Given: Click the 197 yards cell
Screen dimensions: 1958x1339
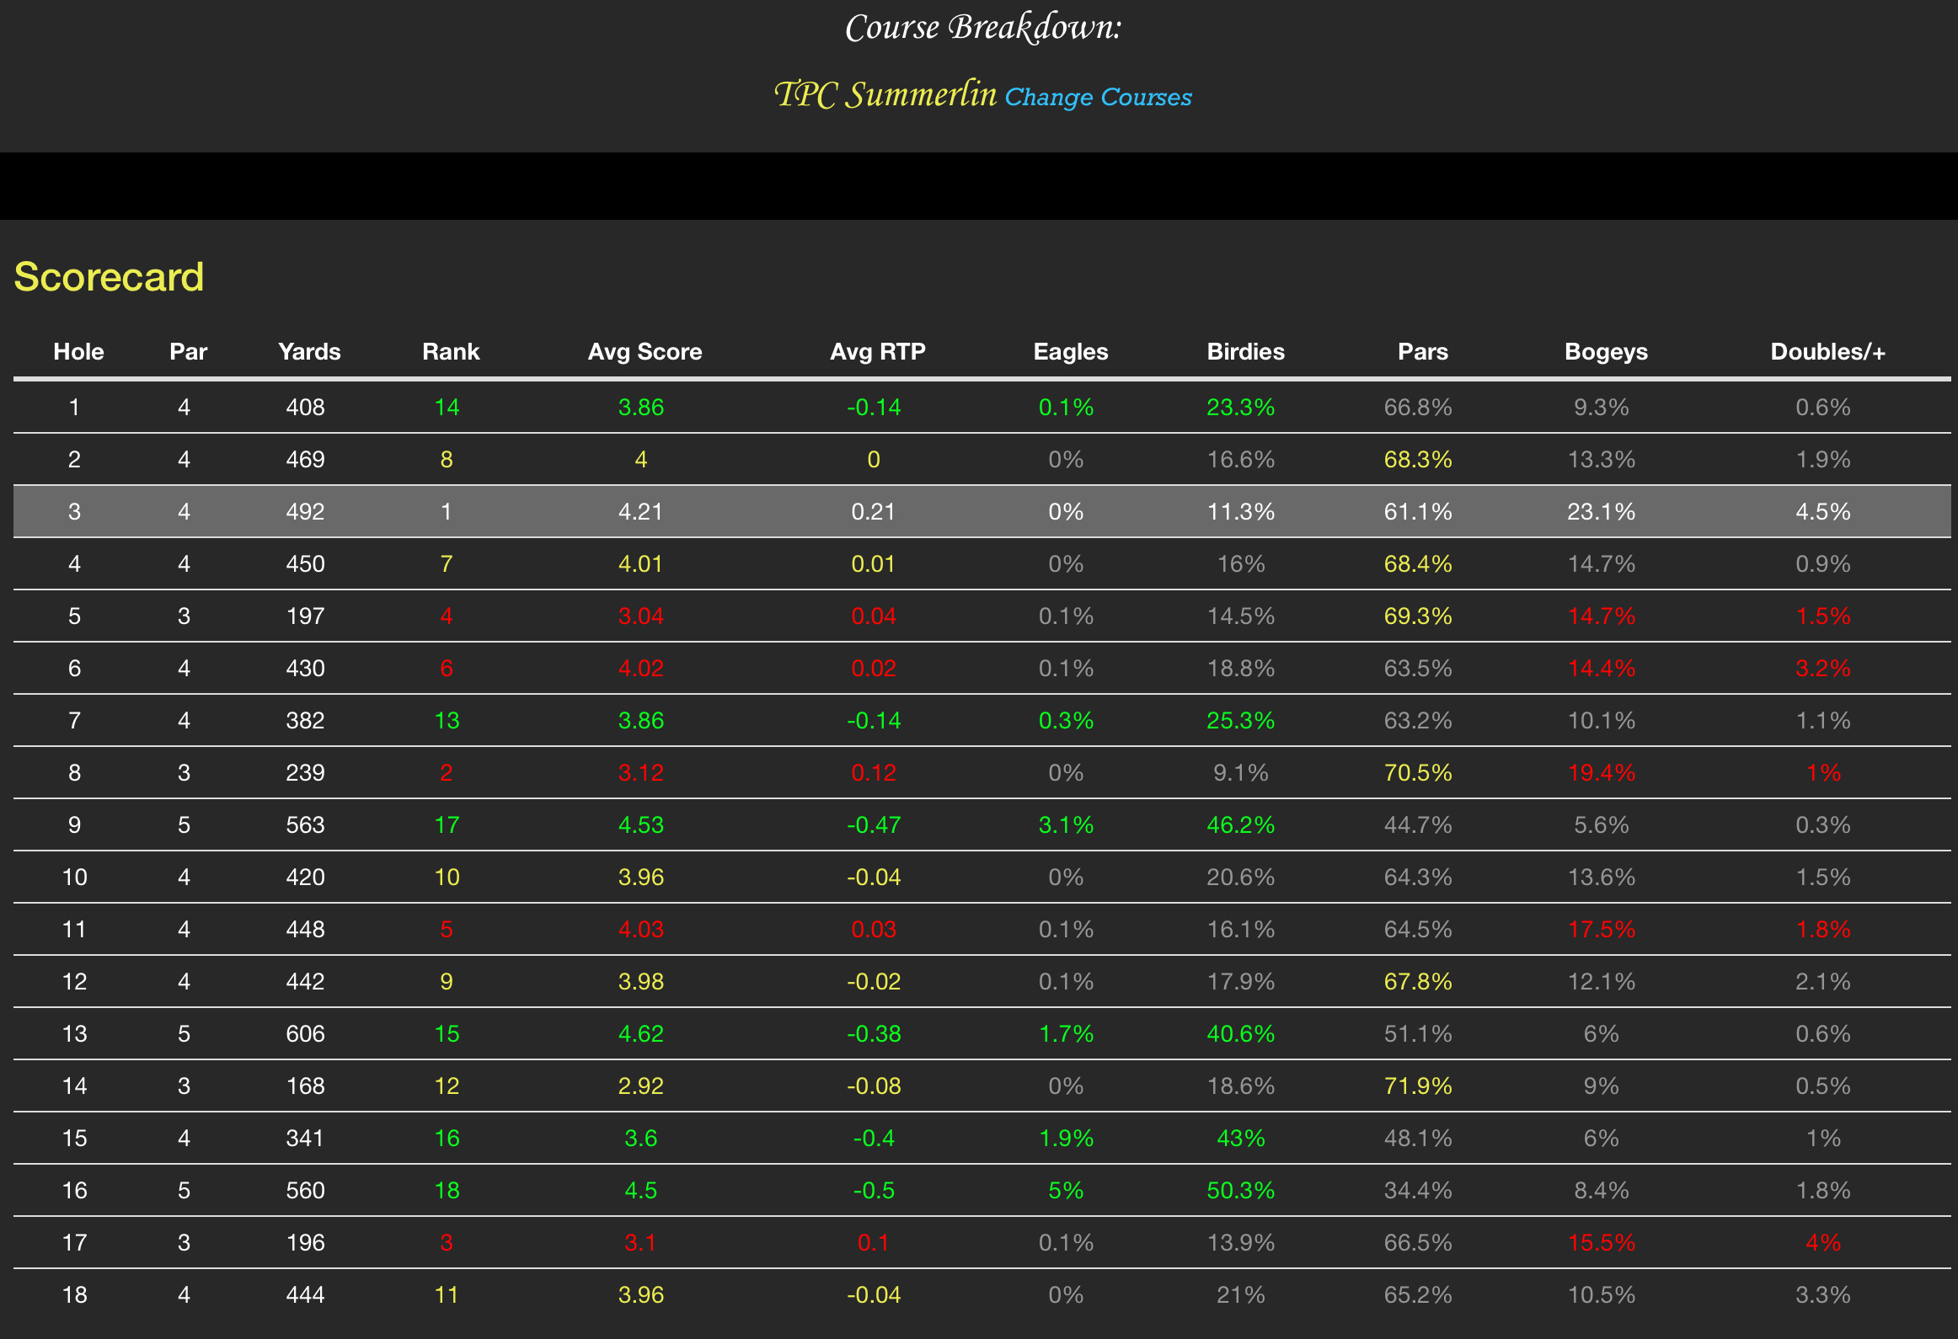Looking at the screenshot, I should (x=305, y=616).
